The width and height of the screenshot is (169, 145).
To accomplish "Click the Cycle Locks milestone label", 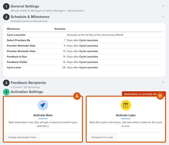I will 14,67.
